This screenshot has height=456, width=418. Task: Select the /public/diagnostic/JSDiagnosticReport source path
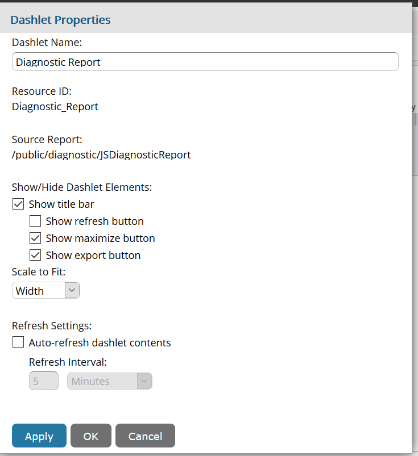[101, 155]
